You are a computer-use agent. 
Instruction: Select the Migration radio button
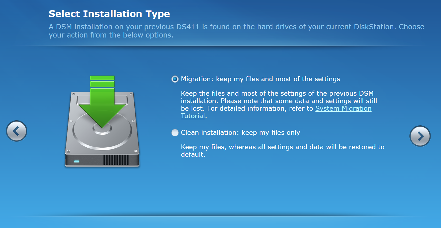(x=175, y=79)
